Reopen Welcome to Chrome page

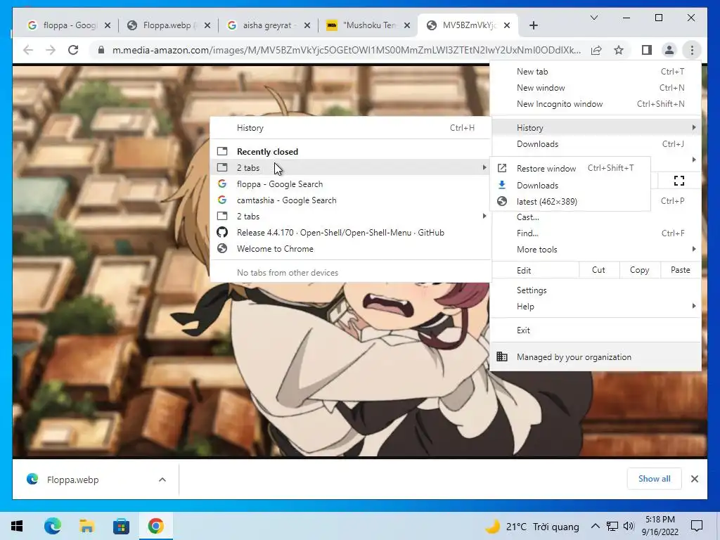pos(351,248)
